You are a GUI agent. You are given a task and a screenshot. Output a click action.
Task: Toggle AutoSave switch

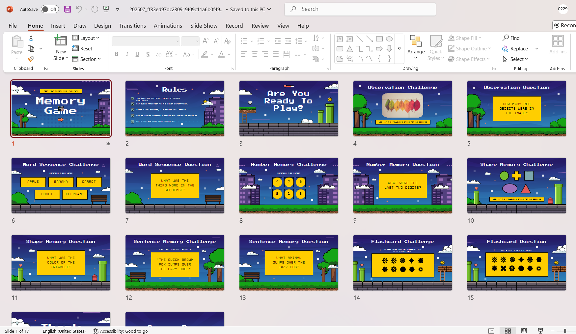pyautogui.click(x=50, y=9)
